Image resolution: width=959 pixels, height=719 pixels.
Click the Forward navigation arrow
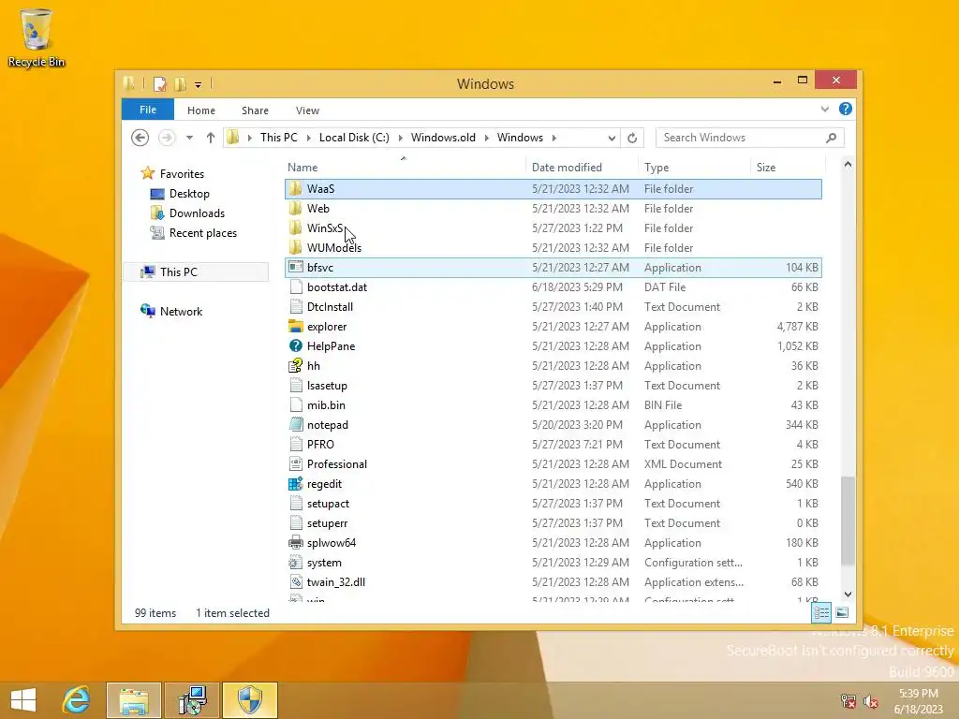[167, 138]
